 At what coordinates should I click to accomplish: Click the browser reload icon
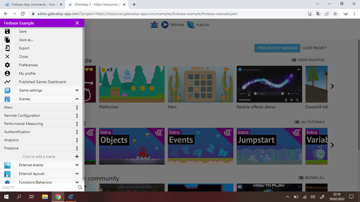(23, 14)
